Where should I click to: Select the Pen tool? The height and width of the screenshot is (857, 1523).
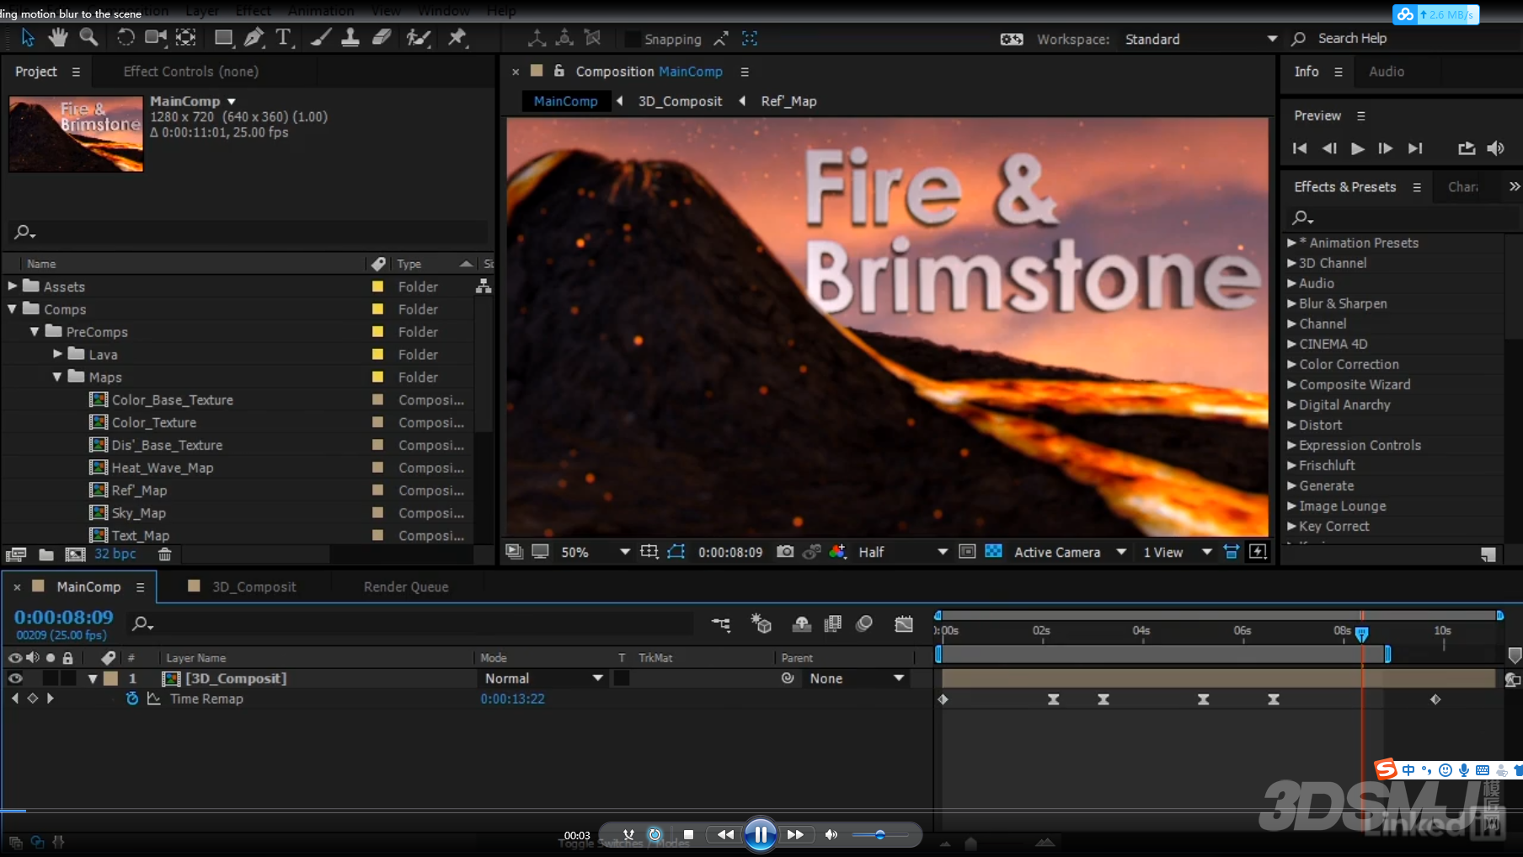pos(253,38)
